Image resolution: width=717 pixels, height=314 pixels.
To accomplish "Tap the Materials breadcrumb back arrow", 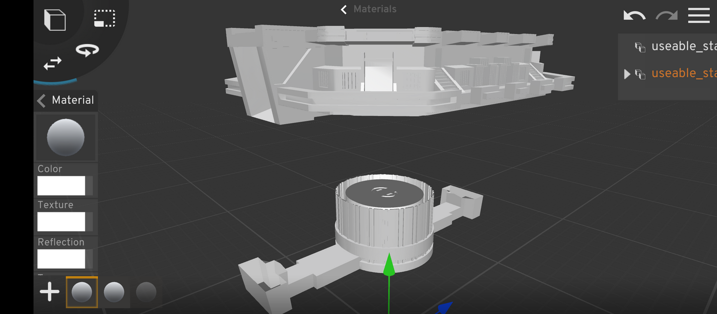I will tap(343, 9).
